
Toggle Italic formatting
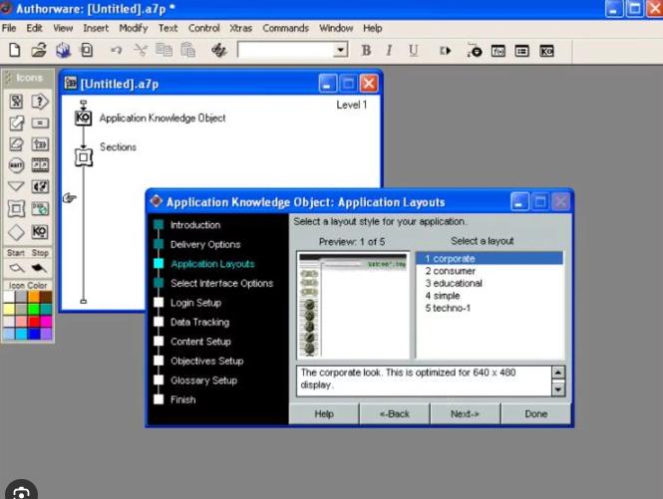pos(389,50)
